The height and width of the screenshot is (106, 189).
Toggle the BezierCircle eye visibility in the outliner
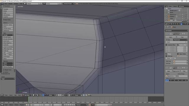[183, 14]
